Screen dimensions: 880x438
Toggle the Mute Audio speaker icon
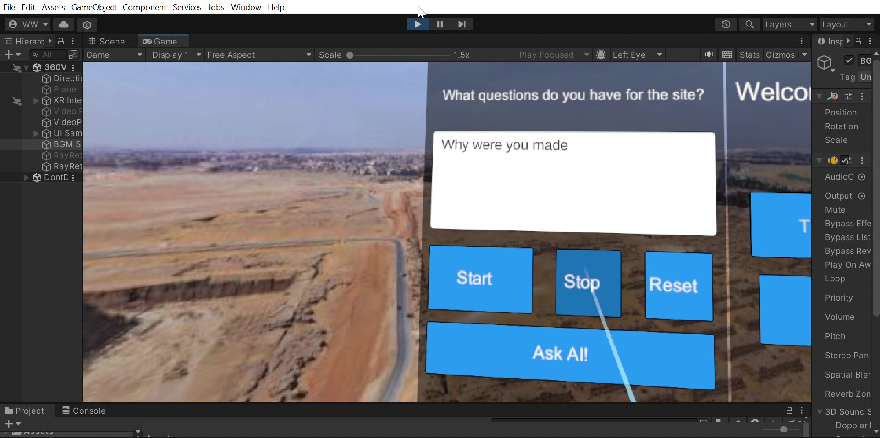709,55
